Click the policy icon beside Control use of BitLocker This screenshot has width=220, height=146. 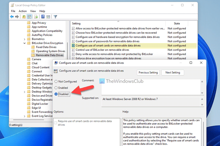(73, 50)
